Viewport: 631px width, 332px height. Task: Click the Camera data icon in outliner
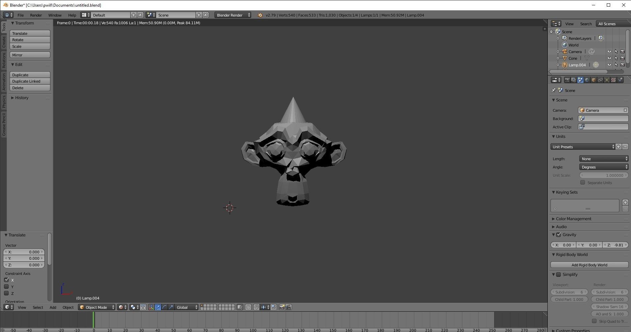(592, 51)
